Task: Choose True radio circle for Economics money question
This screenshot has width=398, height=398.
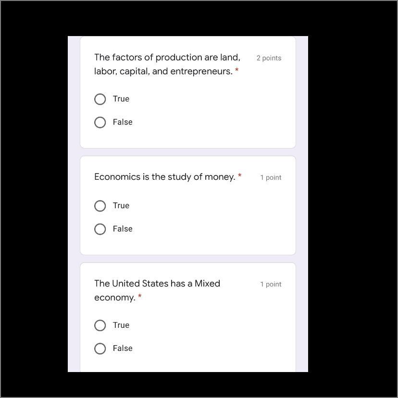Action: 100,206
